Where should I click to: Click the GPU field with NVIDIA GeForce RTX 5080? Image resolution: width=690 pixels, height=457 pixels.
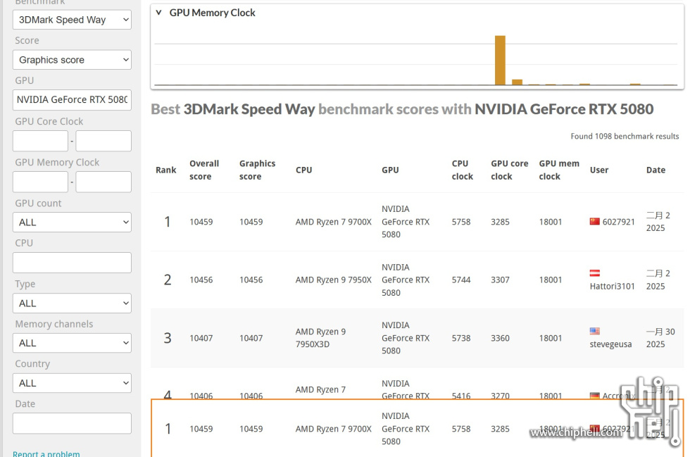pos(72,100)
